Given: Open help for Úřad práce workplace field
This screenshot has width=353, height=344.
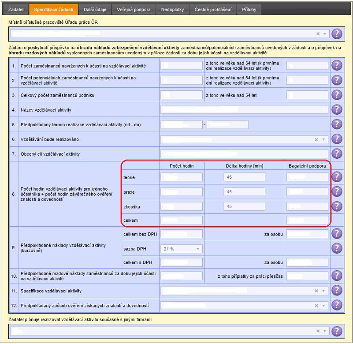Looking at the screenshot, I should 337,34.
